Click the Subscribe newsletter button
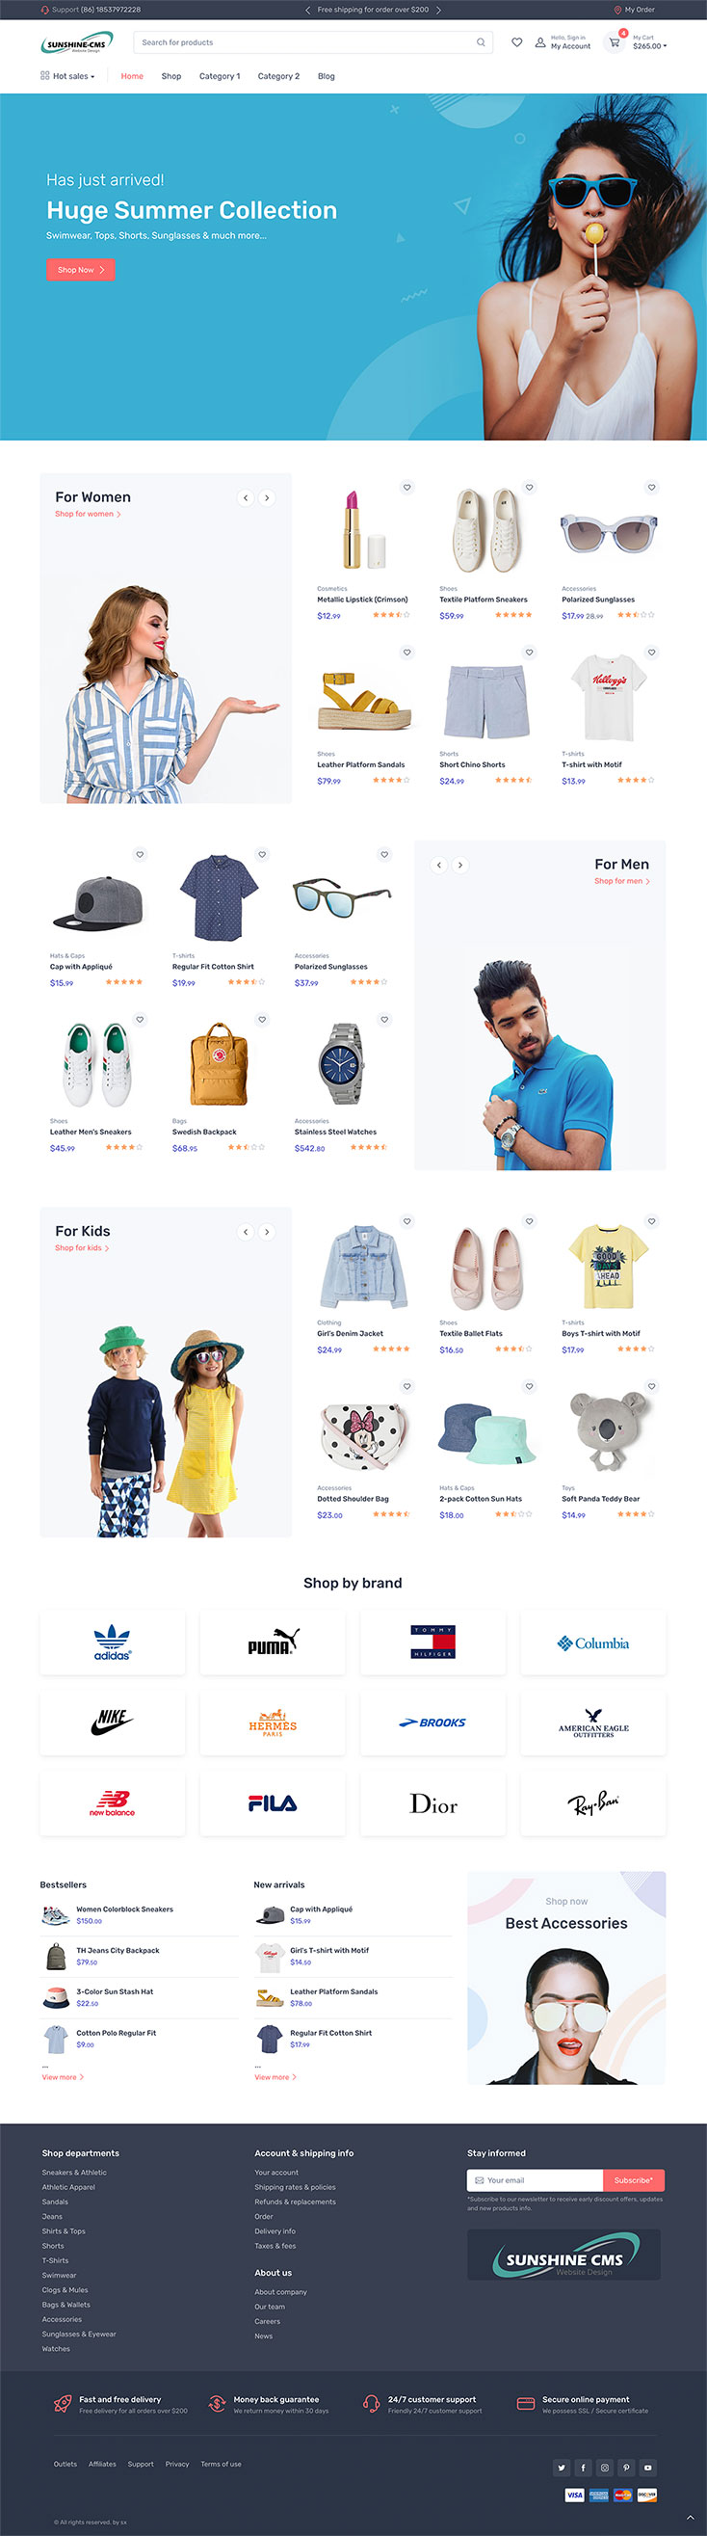This screenshot has height=2536, width=707. [x=633, y=2179]
